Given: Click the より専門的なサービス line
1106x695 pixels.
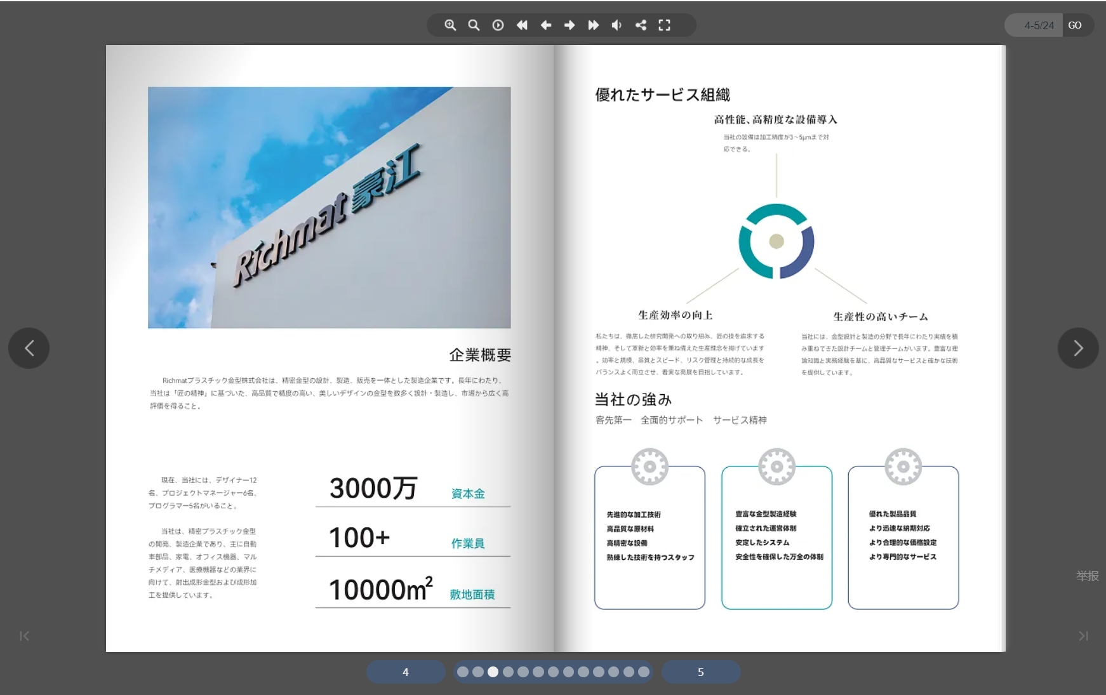Looking at the screenshot, I should tap(903, 557).
